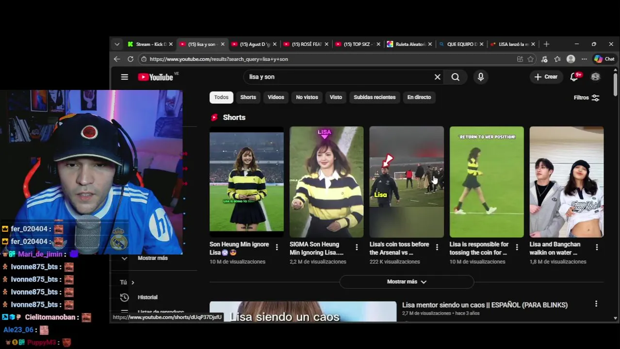Click the split screen icon in address bar

[x=520, y=59]
